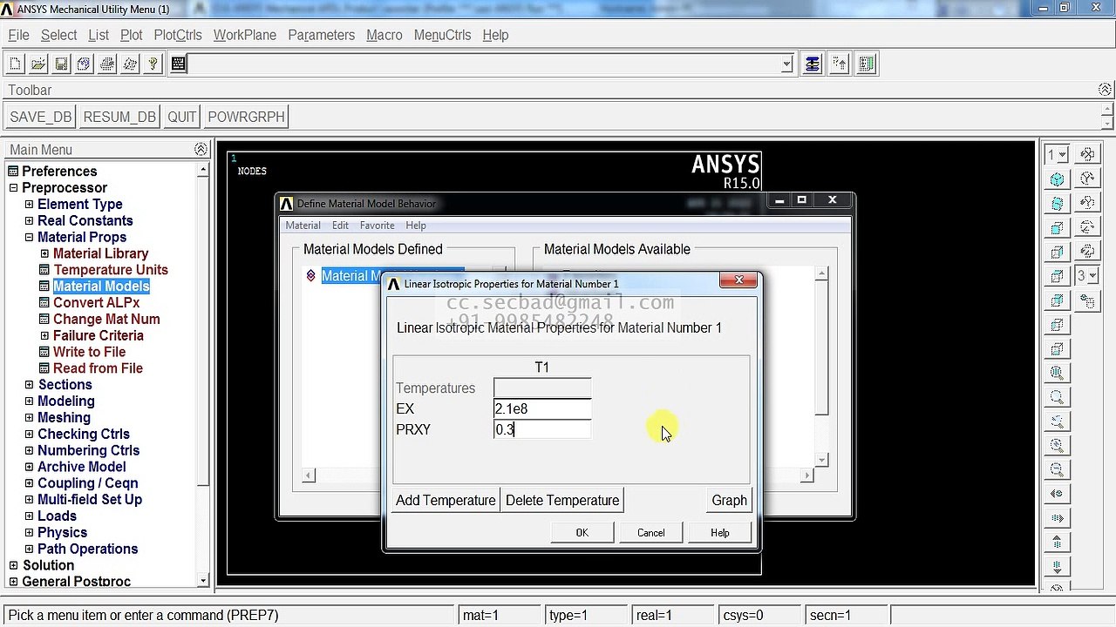Expand the Modeling tree node

pyautogui.click(x=29, y=401)
